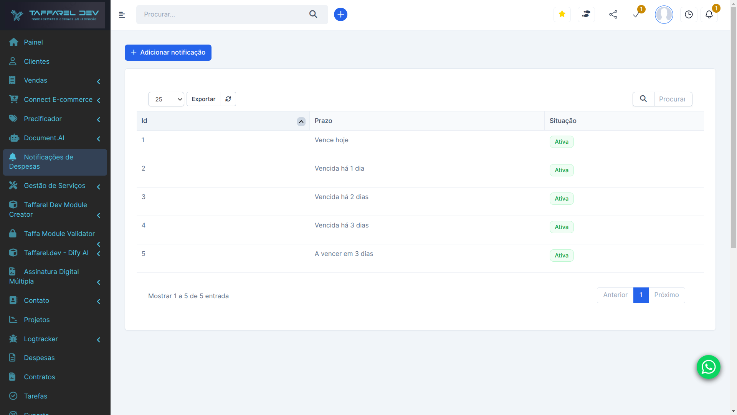The image size is (737, 415).
Task: Click the checkmark tasks icon with badge
Action: tap(636, 15)
